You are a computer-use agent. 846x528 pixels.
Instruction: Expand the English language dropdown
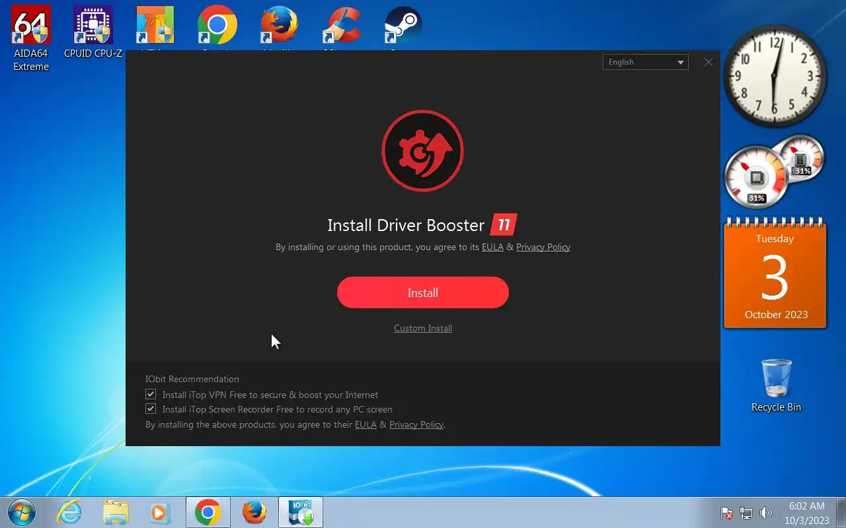point(646,62)
